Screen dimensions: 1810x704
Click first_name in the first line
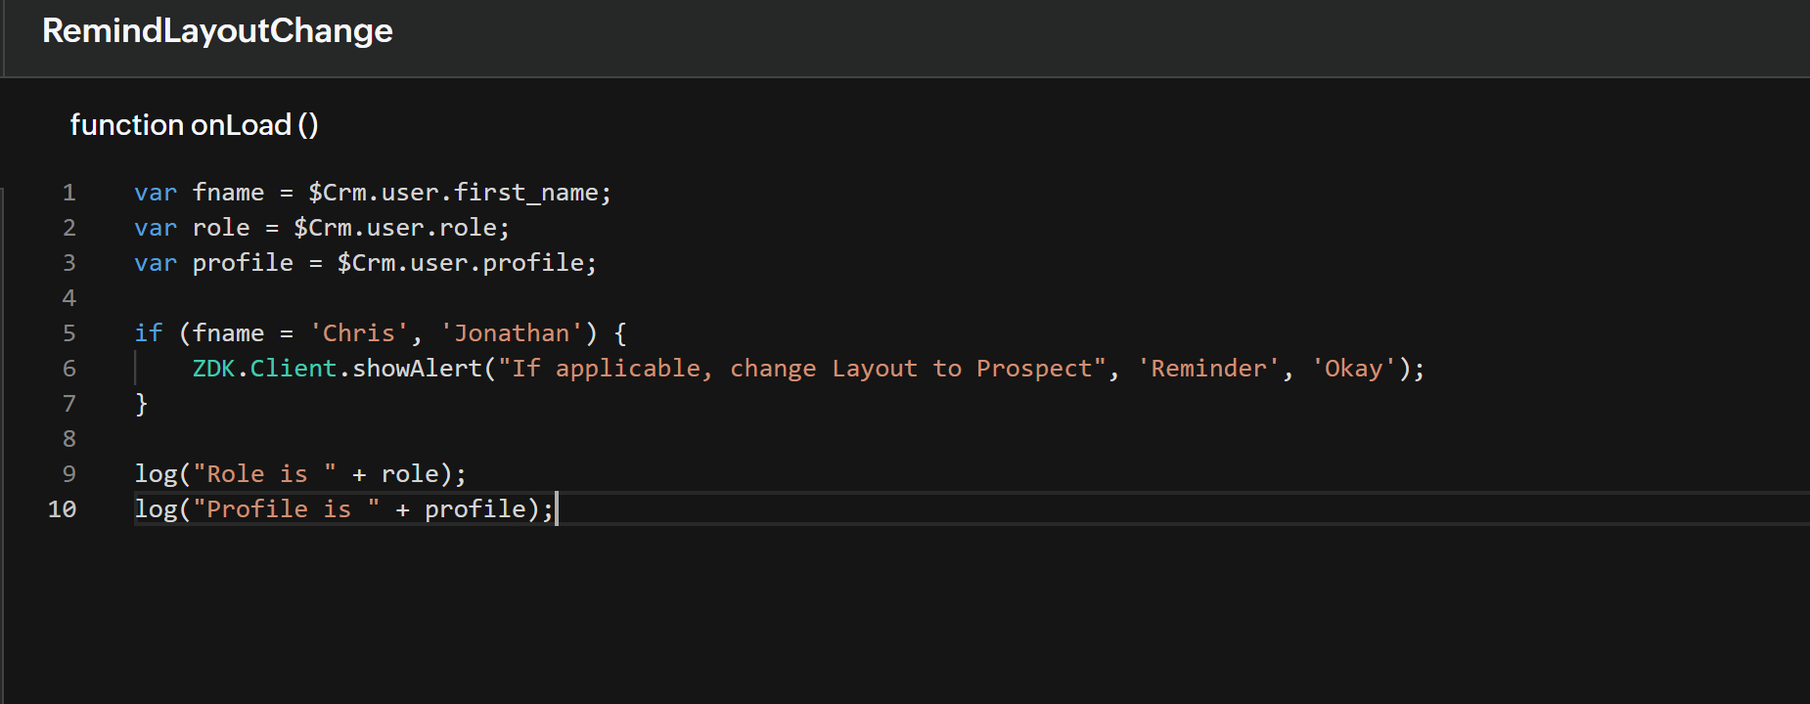pyautogui.click(x=525, y=193)
